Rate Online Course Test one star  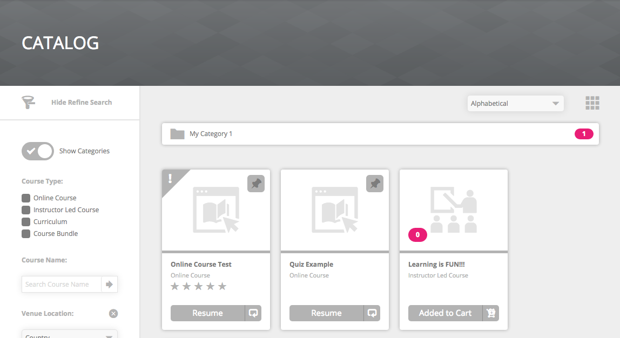tap(175, 286)
